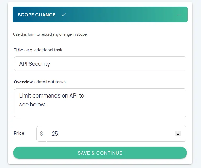
Task: Click the "detail out tasks" hint text
Action: [51, 82]
